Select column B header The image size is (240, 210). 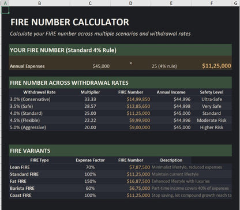(39, 3)
